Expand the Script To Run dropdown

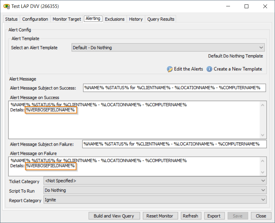coord(155,190)
